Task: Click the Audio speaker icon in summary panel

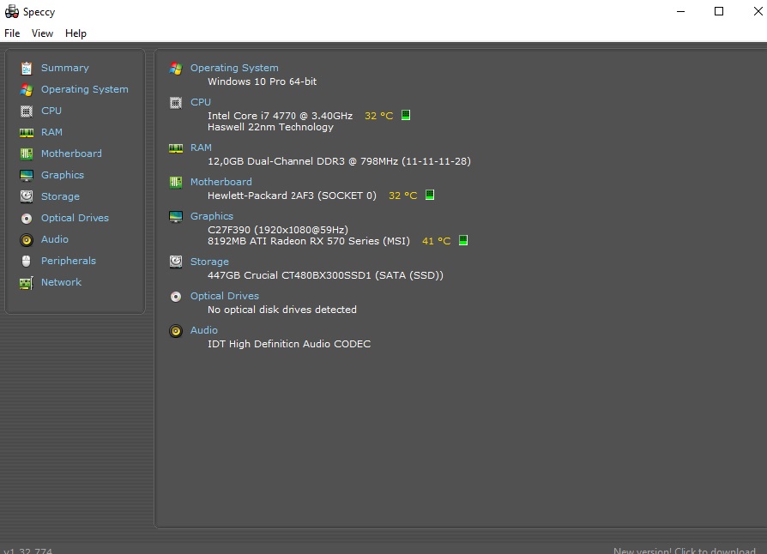Action: [x=176, y=331]
